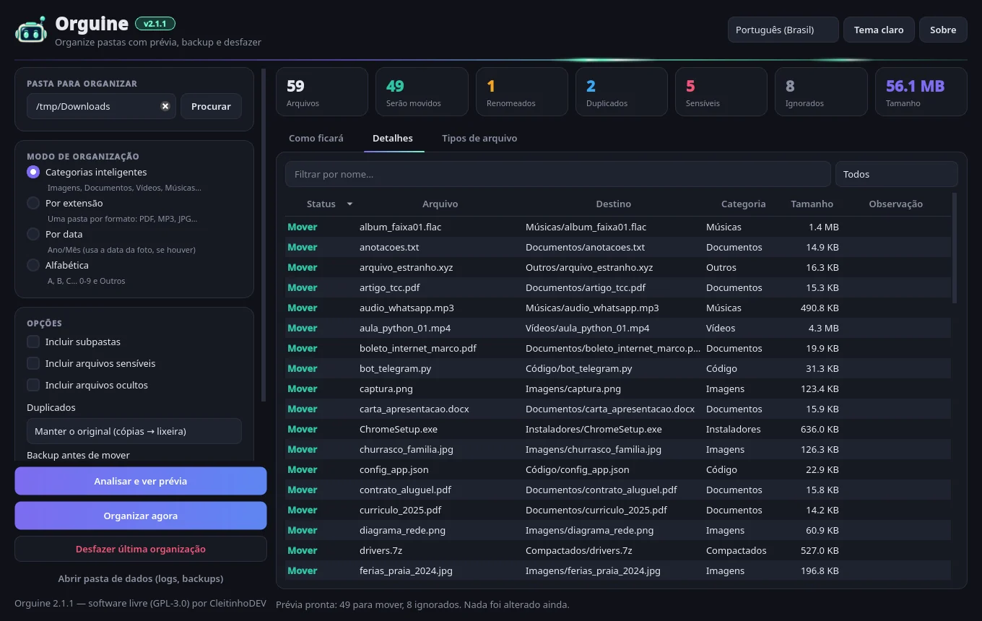This screenshot has width=982, height=621.
Task: Select the Categorias inteligentes mode
Action: (x=33, y=172)
